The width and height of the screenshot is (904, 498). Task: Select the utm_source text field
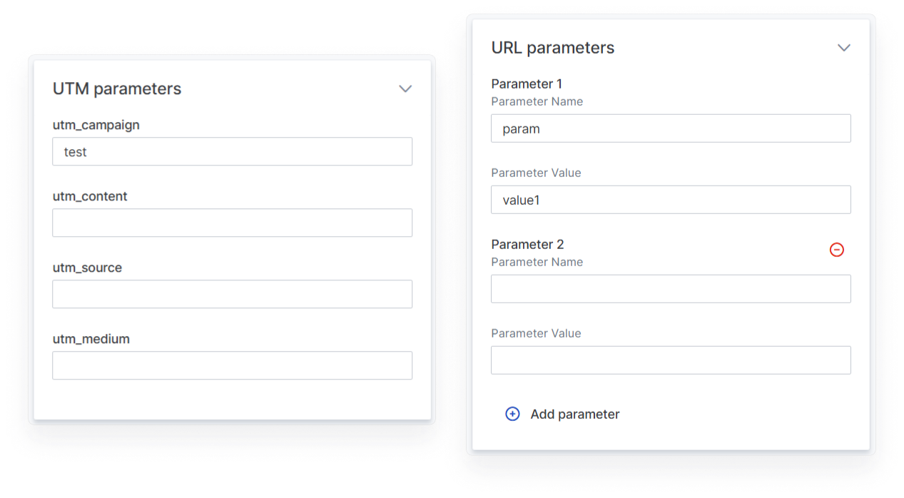click(x=232, y=294)
